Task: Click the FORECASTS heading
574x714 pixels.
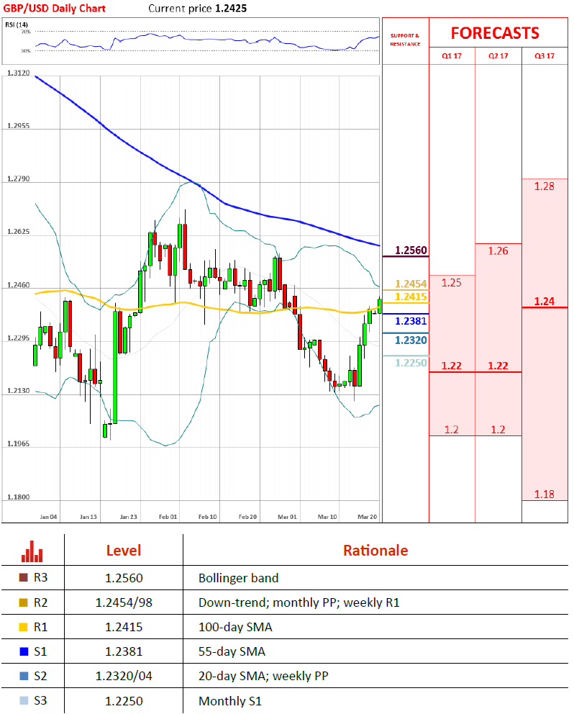Action: [495, 33]
